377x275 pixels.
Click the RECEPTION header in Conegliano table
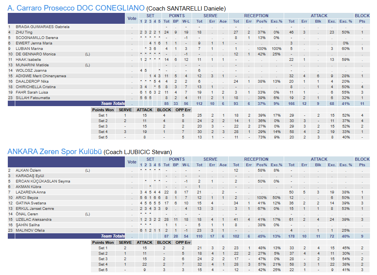point(256,16)
